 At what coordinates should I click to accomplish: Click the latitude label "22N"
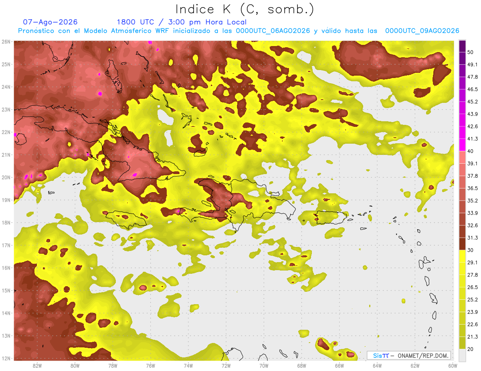click(x=6, y=132)
